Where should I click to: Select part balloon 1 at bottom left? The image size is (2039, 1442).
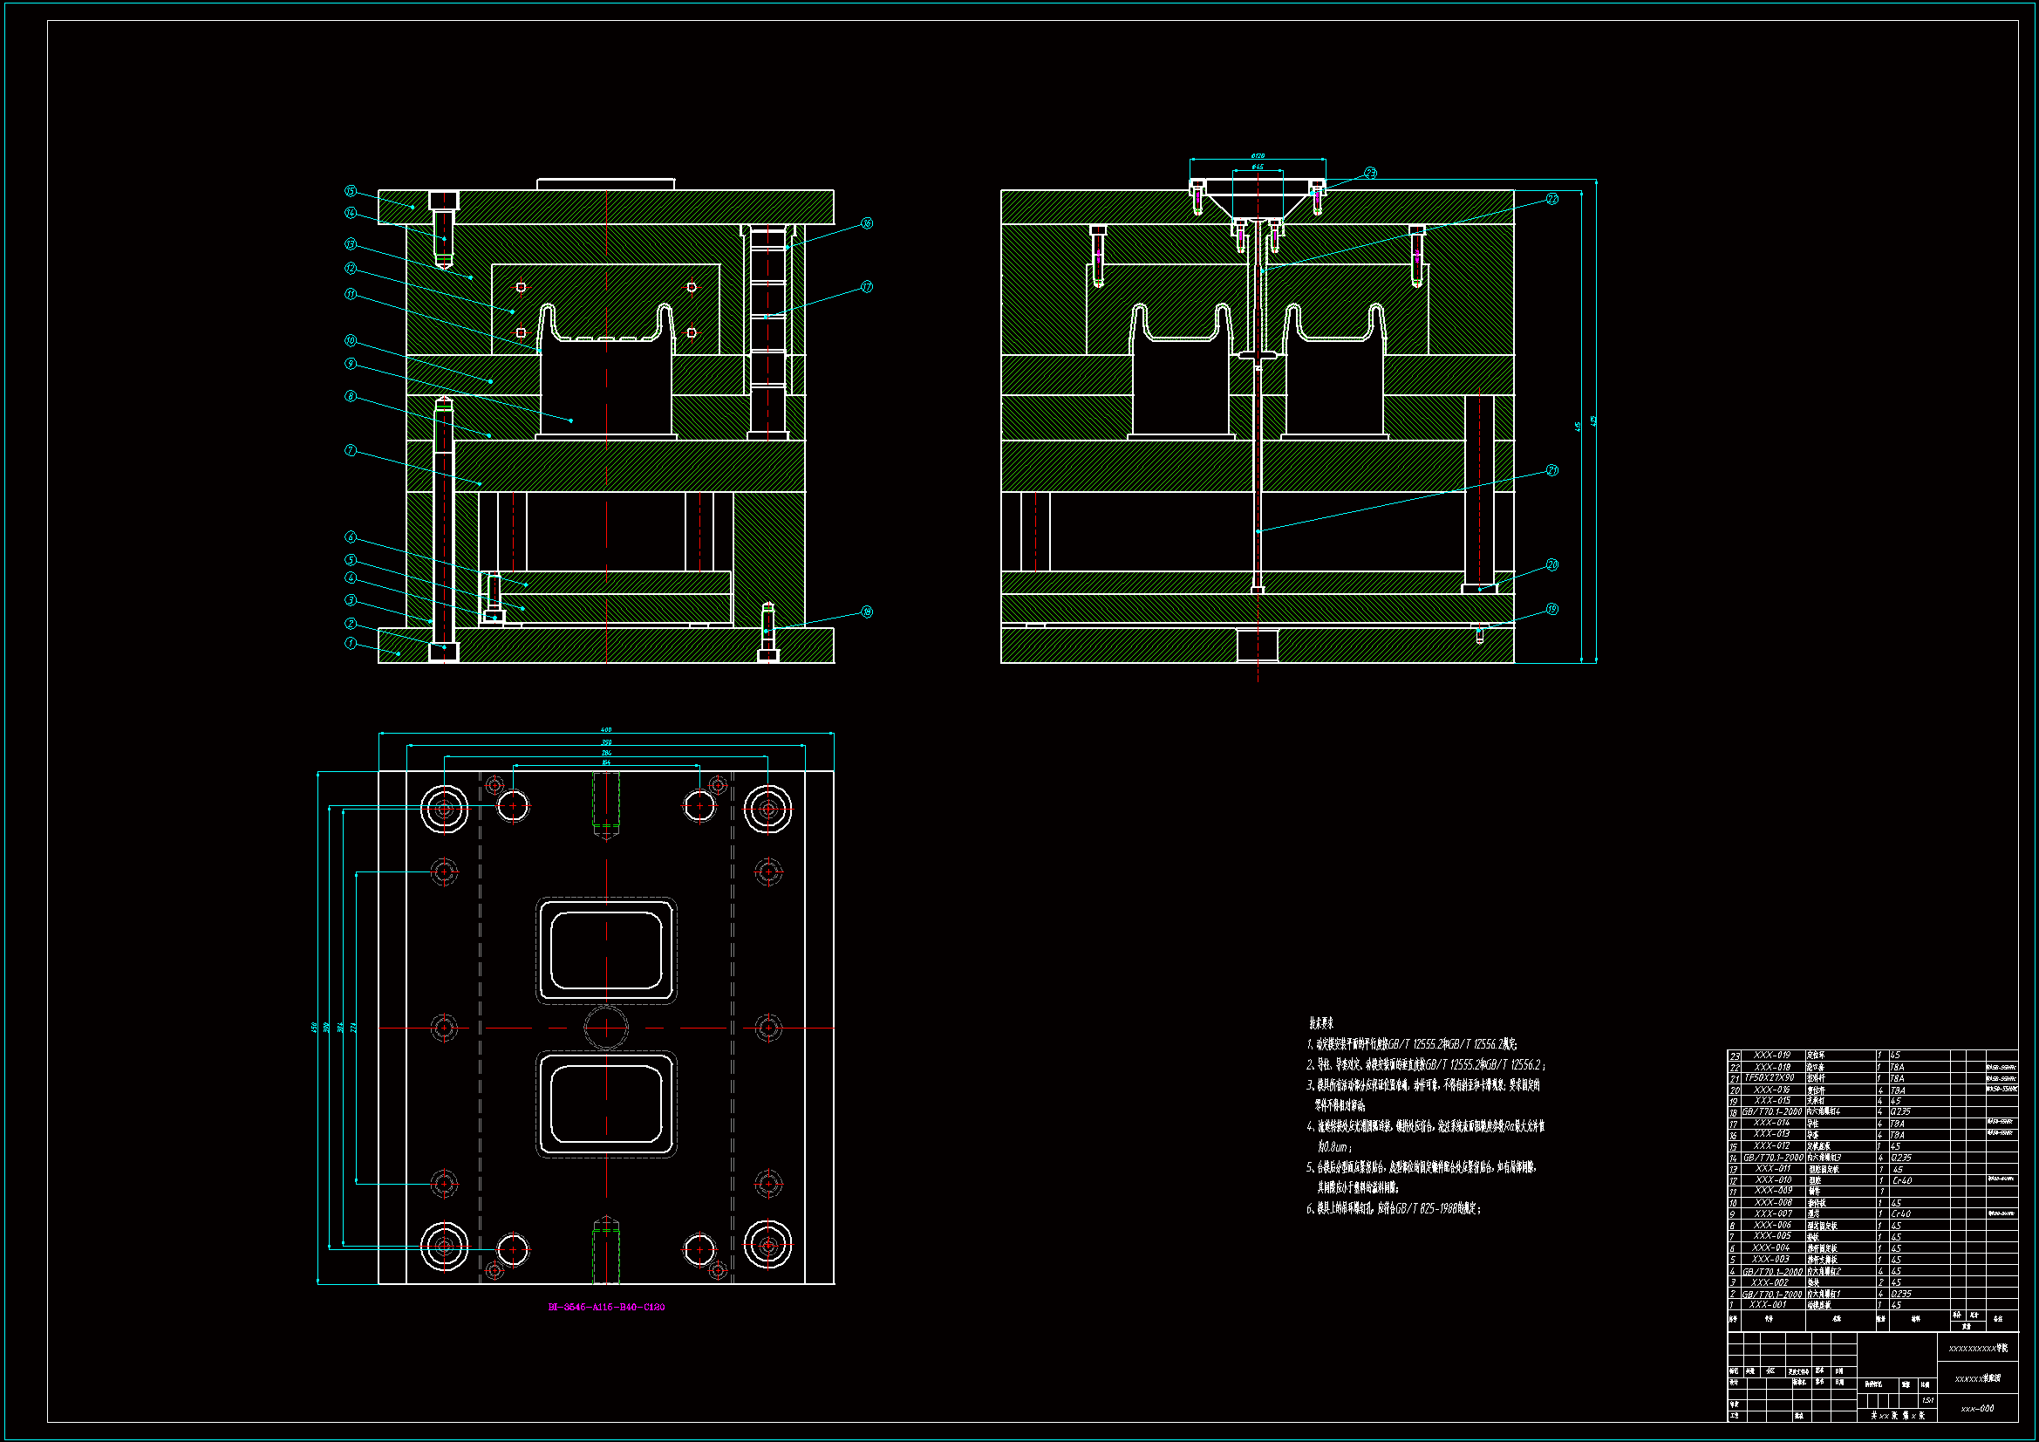coord(351,643)
